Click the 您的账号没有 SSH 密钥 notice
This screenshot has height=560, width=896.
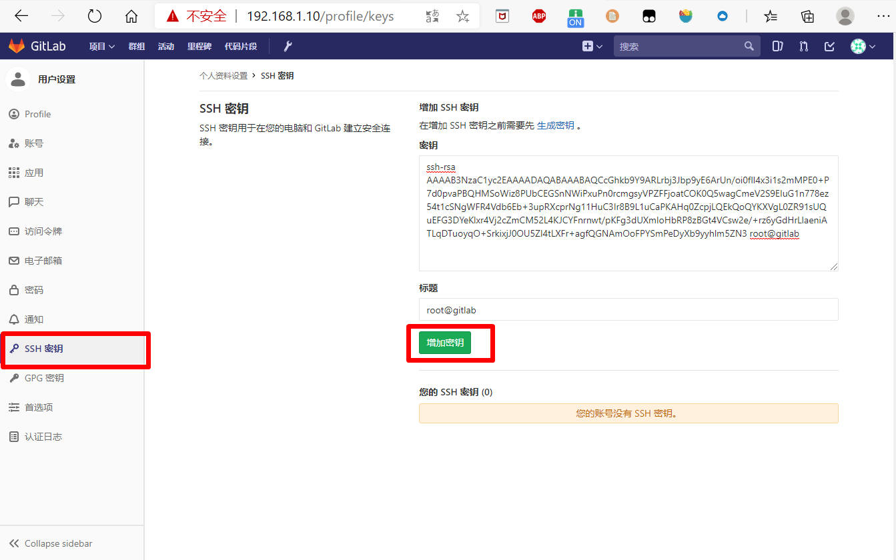coord(628,413)
